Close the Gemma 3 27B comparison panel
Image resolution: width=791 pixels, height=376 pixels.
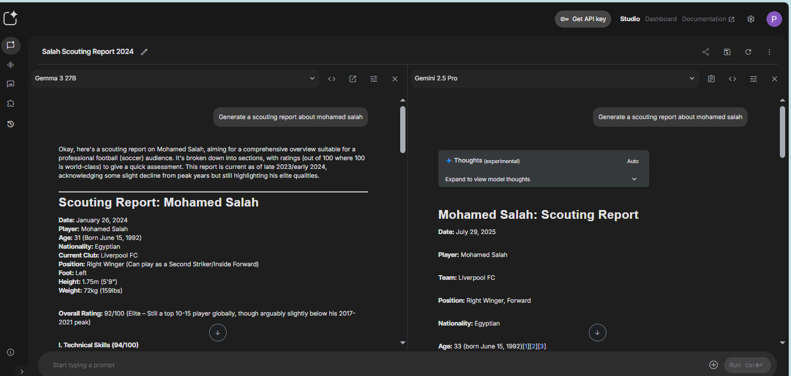pyautogui.click(x=395, y=79)
